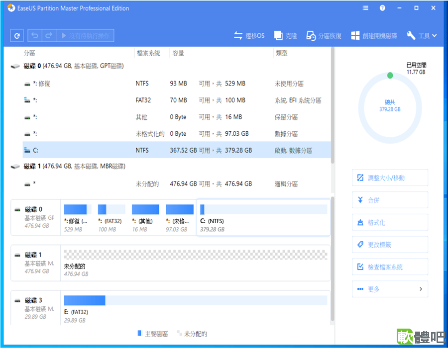Click the drive icon of 磁碟 0 header
The height and width of the screenshot is (348, 448).
pyautogui.click(x=15, y=67)
